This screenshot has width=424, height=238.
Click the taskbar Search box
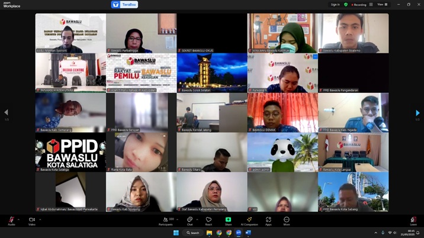[193, 233]
